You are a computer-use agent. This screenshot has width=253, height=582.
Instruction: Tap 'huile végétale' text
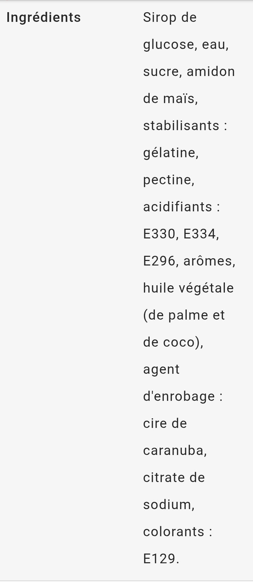188,288
